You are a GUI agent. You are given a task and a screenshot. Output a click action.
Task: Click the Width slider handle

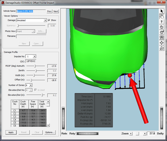(34, 75)
